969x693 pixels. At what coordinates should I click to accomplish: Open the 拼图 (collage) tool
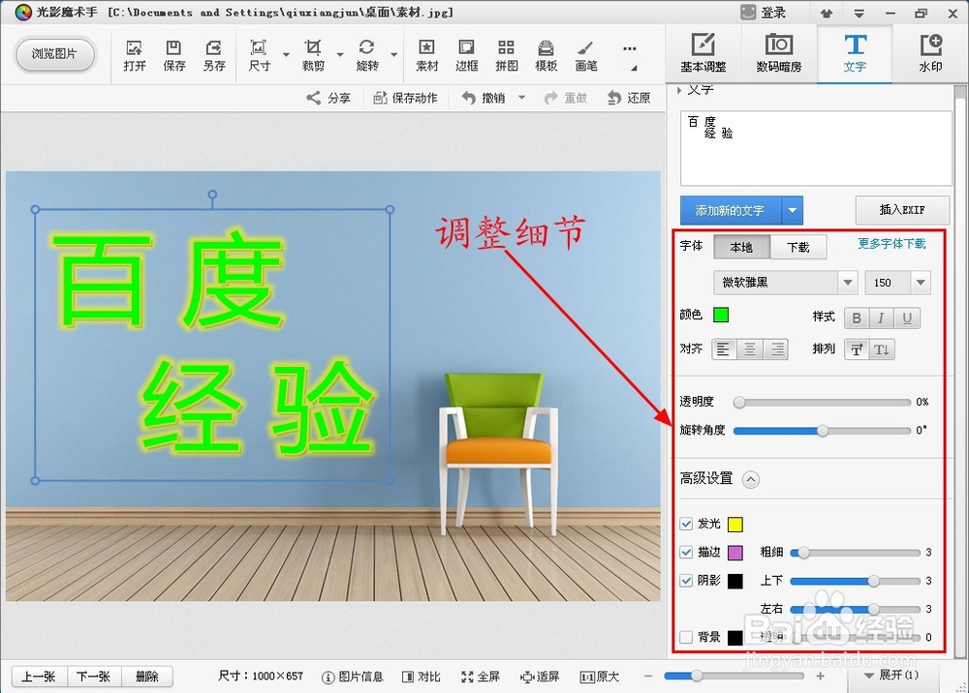(506, 55)
